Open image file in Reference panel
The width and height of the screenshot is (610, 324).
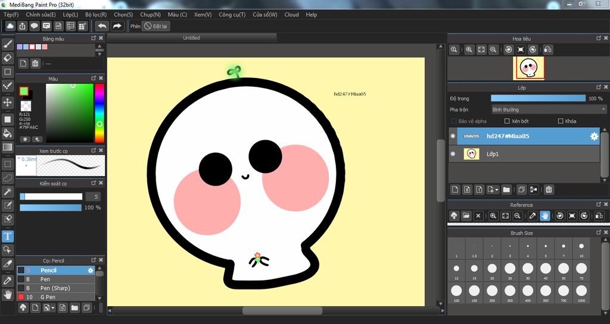click(x=466, y=216)
